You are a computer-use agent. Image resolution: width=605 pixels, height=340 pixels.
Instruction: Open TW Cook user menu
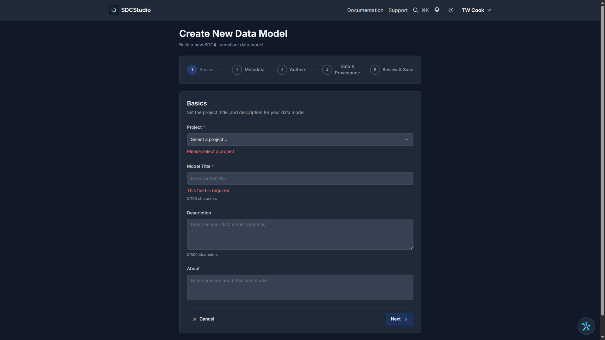click(476, 10)
